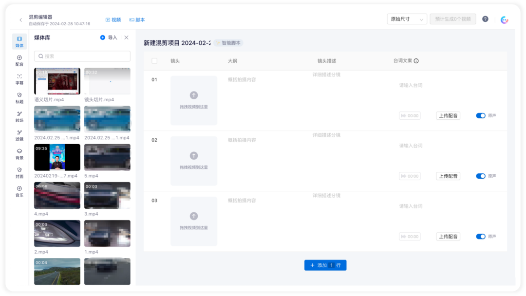Select the 字幕 subtitle icon in sidebar

coord(19,79)
